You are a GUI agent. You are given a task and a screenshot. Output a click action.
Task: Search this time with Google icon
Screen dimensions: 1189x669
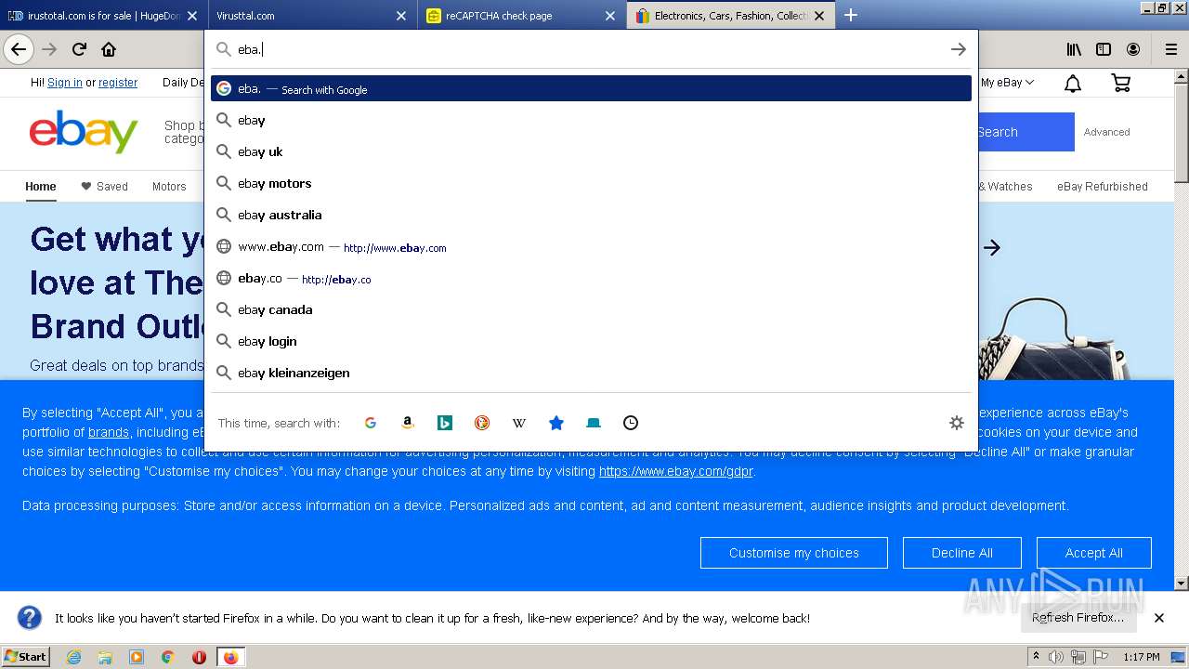370,423
